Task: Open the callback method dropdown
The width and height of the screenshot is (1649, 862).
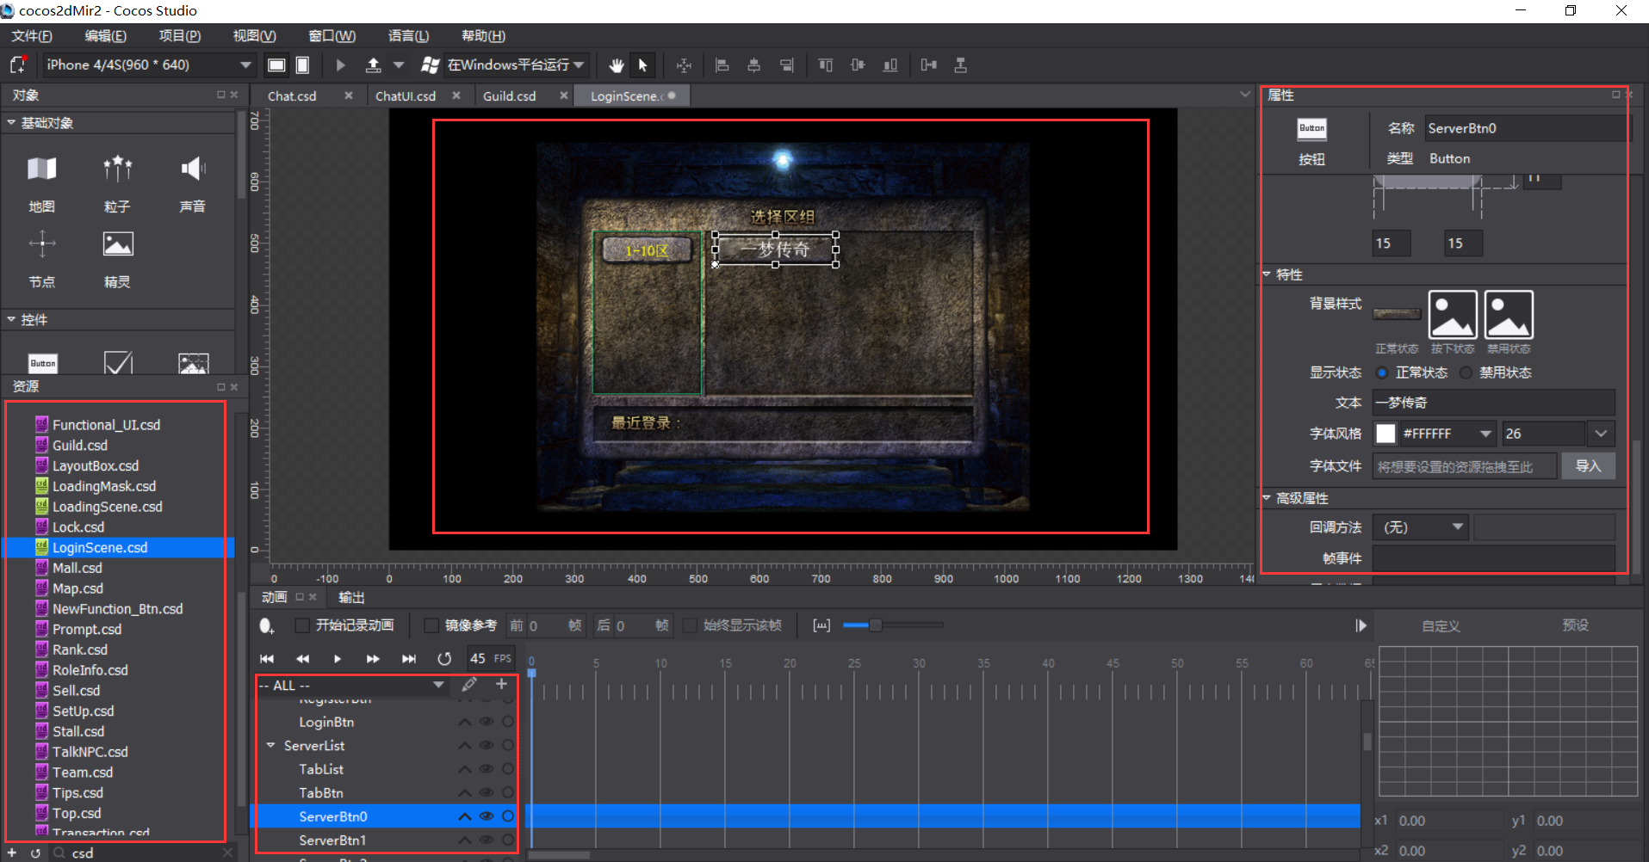Action: [x=1421, y=527]
